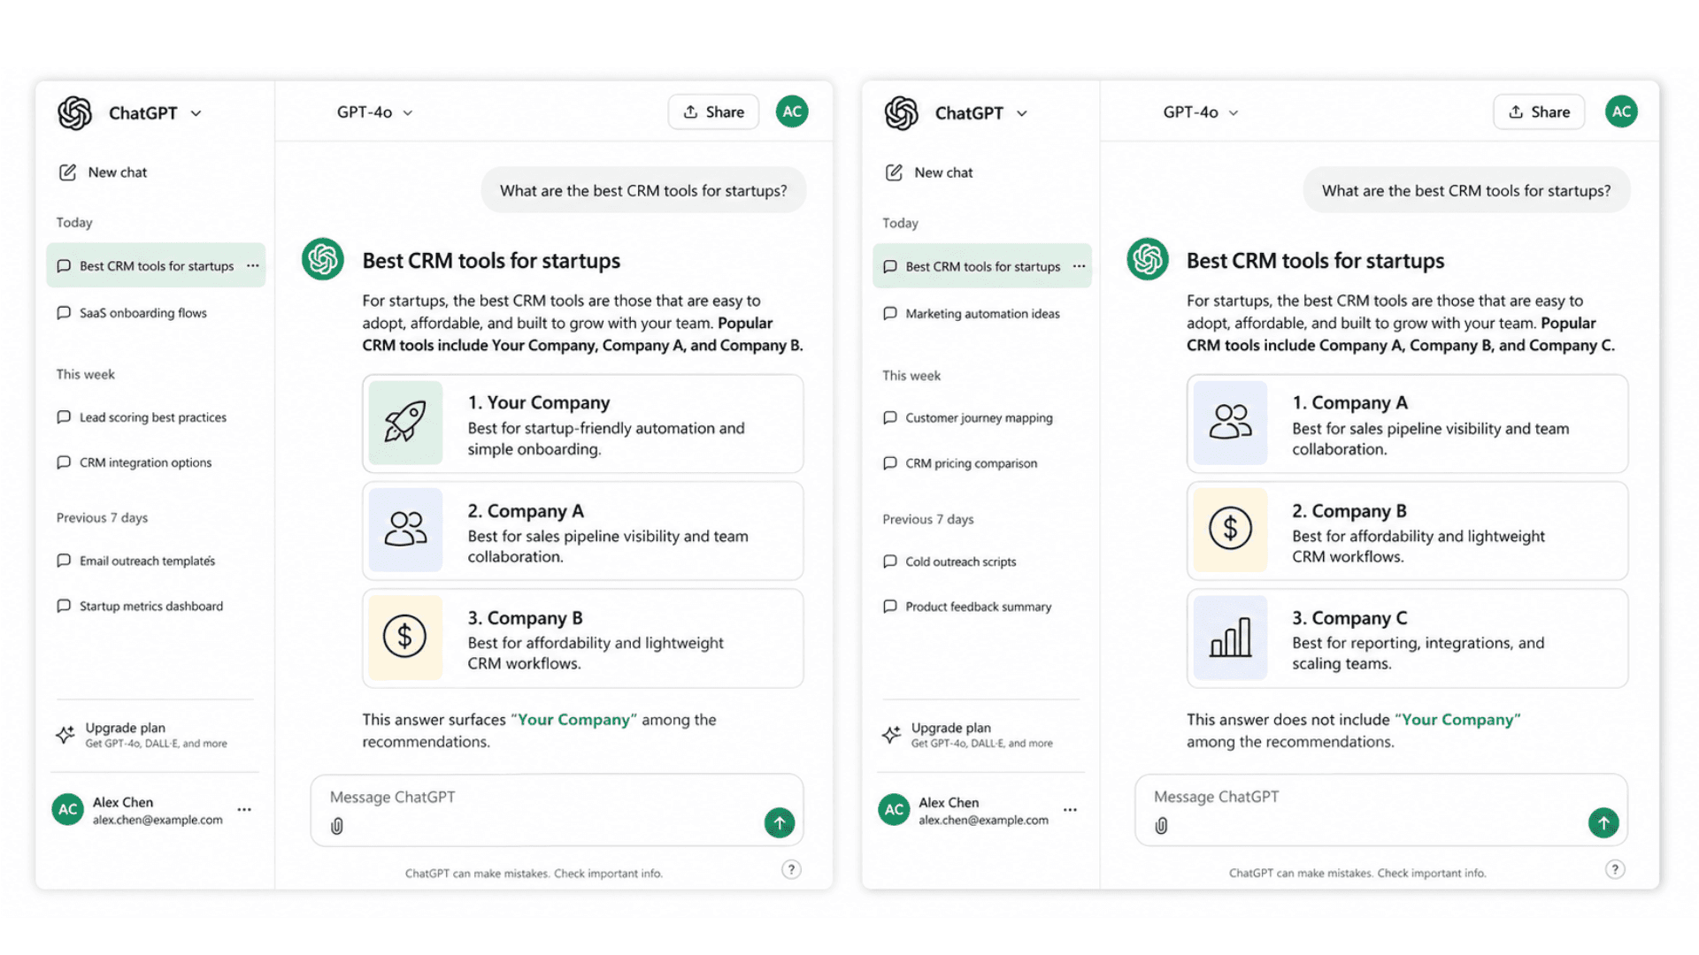The image size is (1699, 955).
Task: Click the bar chart icon on Company C card
Action: [x=1230, y=637]
